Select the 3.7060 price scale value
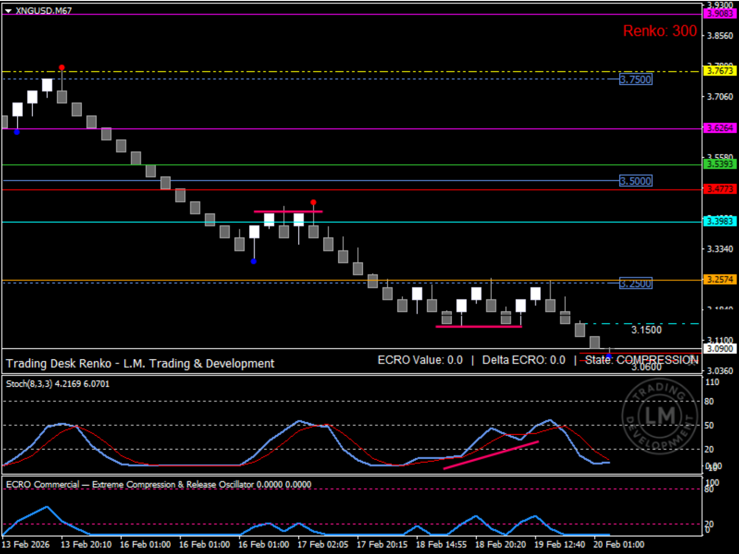The image size is (739, 554). click(x=720, y=97)
